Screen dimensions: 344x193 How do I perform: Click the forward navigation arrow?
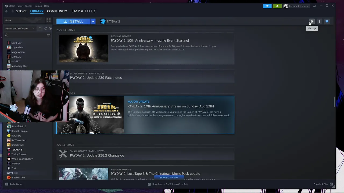click(12, 11)
